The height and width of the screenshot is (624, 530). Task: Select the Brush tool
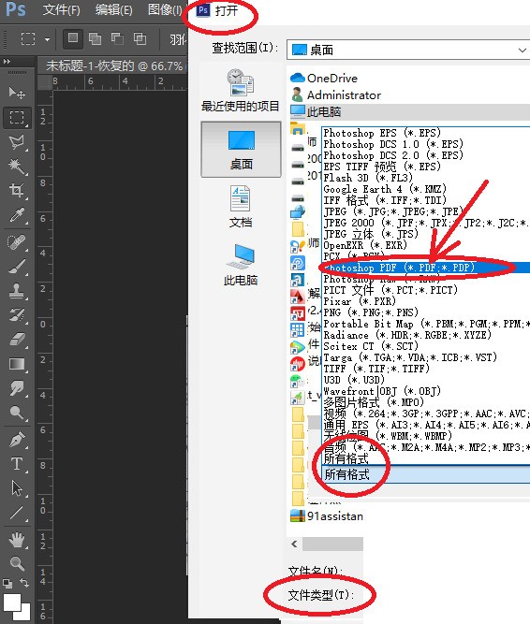pyautogui.click(x=16, y=267)
